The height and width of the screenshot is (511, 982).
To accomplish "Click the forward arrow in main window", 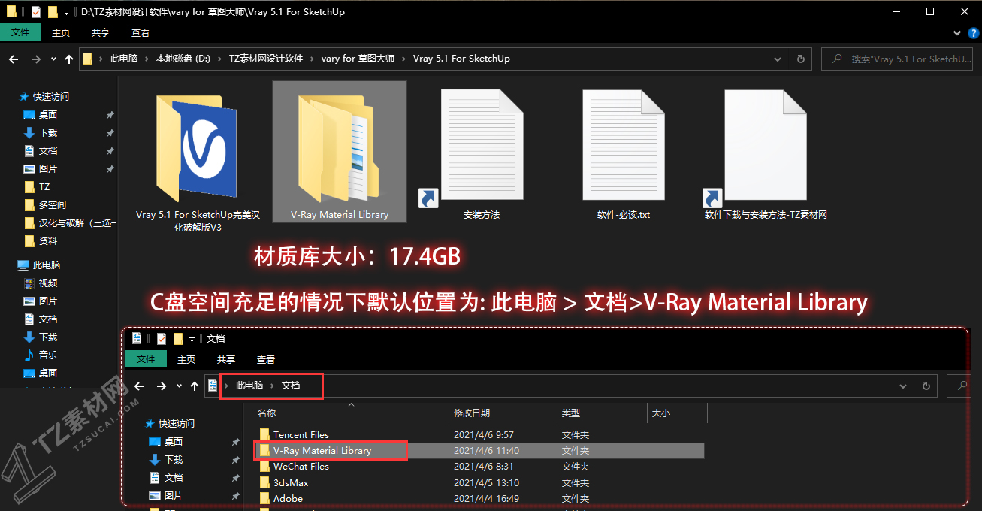I will pyautogui.click(x=35, y=59).
